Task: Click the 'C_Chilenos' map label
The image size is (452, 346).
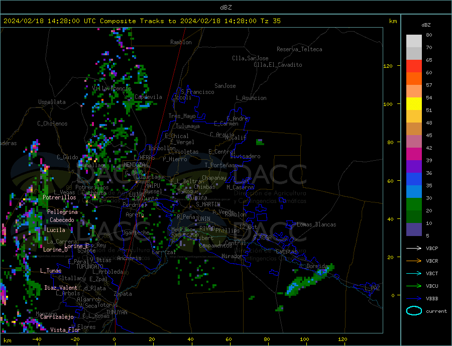Action: 52,124
